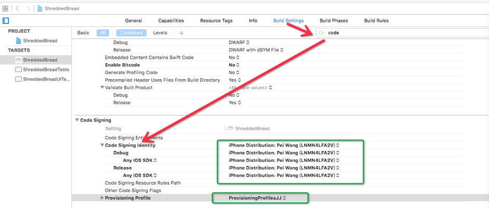489x208 pixels.
Task: Click the ShreddedBreadTests target bundle icon
Action: point(18,70)
